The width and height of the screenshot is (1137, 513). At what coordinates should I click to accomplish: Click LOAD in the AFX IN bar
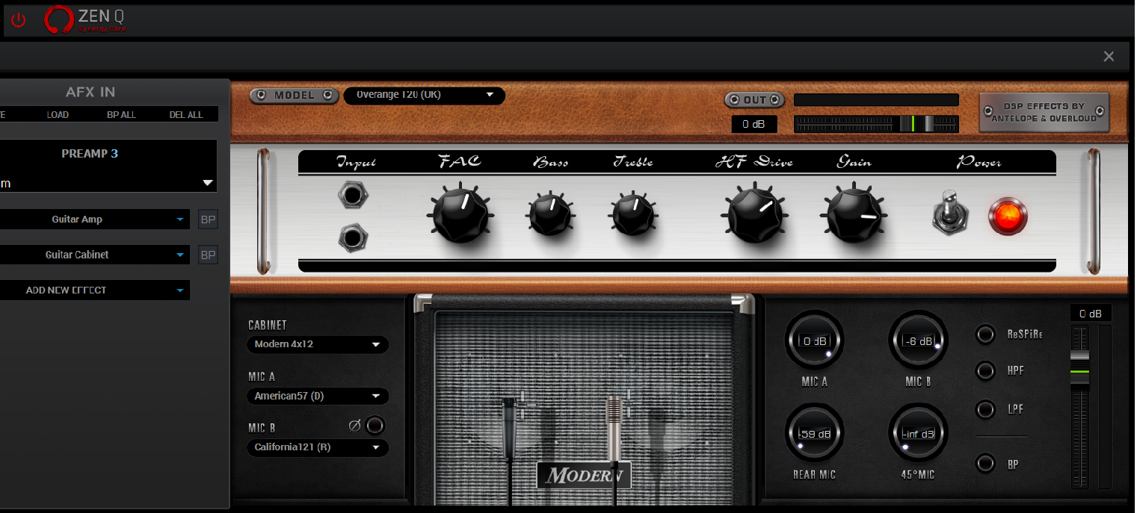[58, 115]
